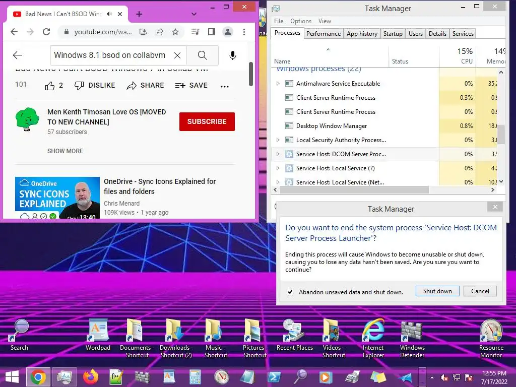Click SHOW MORE under channel
Image resolution: width=516 pixels, height=387 pixels.
click(65, 151)
